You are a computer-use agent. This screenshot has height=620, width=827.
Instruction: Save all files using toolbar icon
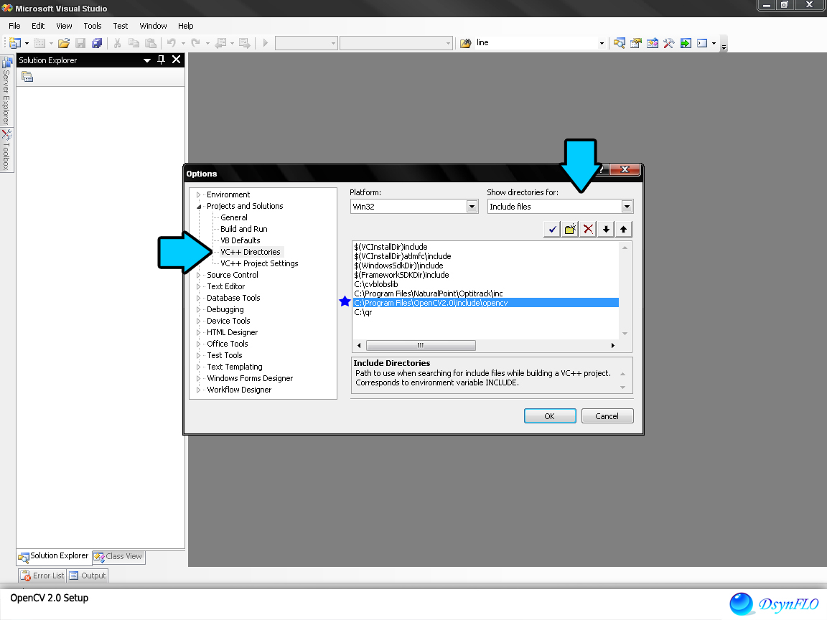(x=97, y=42)
